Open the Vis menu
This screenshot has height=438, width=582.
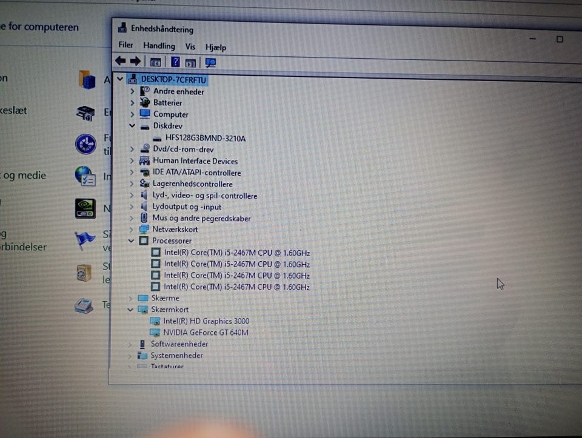tap(190, 47)
